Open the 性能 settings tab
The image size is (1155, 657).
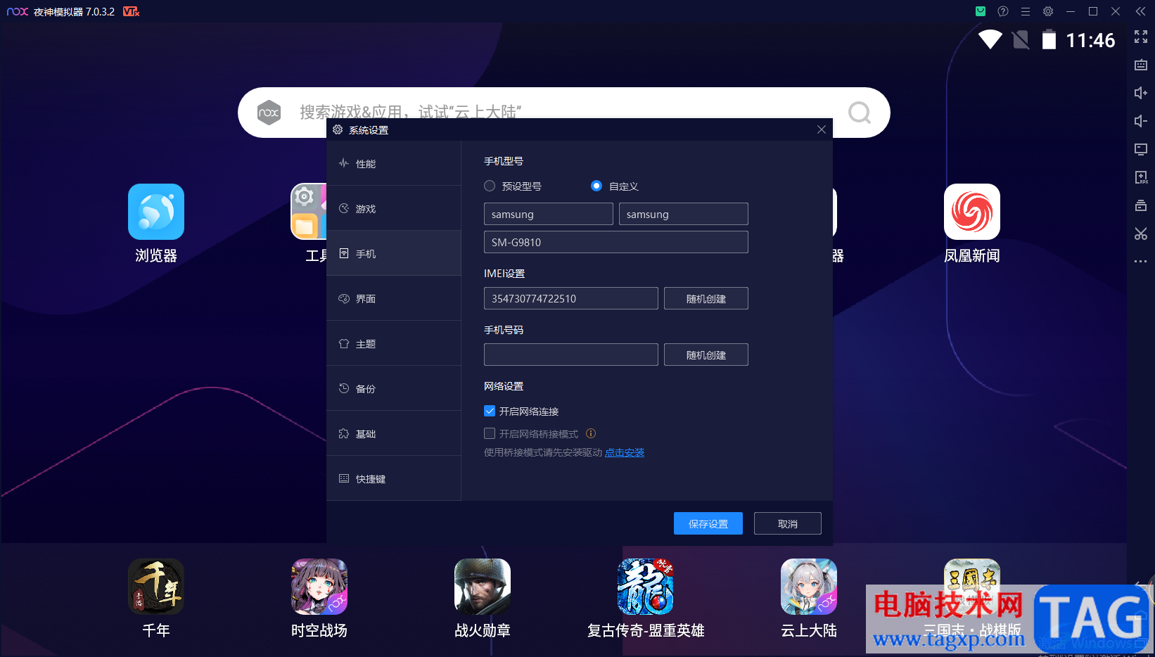pos(394,163)
